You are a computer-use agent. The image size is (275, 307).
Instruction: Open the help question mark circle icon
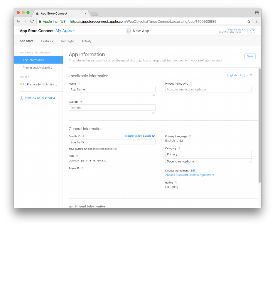coord(253,31)
